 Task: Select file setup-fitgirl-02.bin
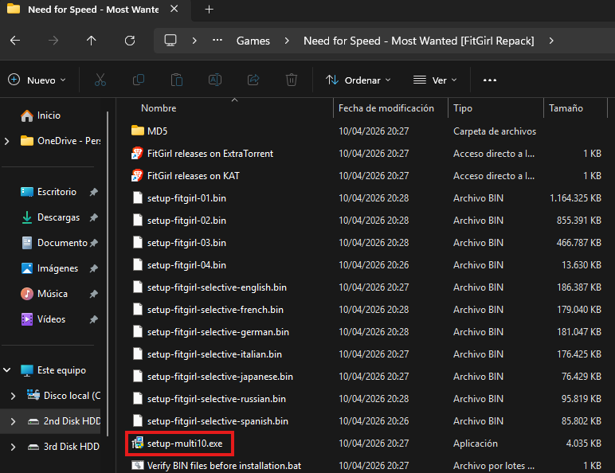[x=186, y=221]
